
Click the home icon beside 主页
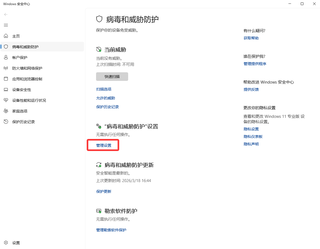click(6, 36)
